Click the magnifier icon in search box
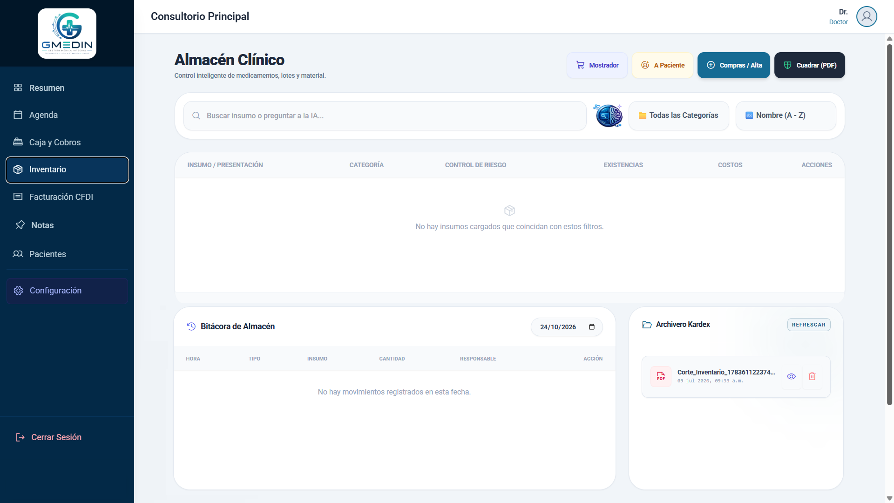Image resolution: width=894 pixels, height=503 pixels. (x=196, y=116)
